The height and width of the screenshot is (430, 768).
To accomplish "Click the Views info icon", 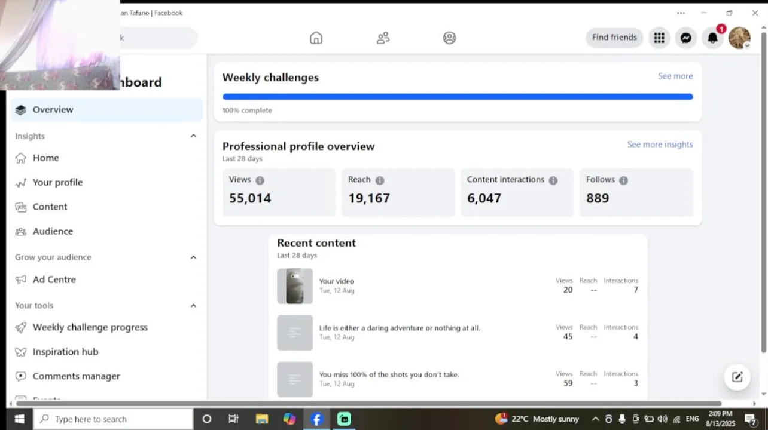I will coord(260,180).
